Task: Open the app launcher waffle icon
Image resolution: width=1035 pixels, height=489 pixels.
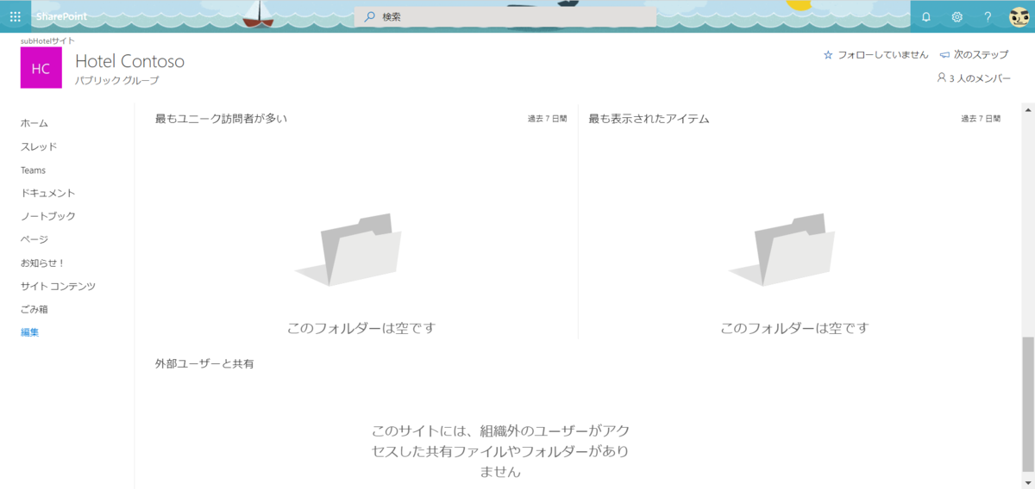Action: 15,16
